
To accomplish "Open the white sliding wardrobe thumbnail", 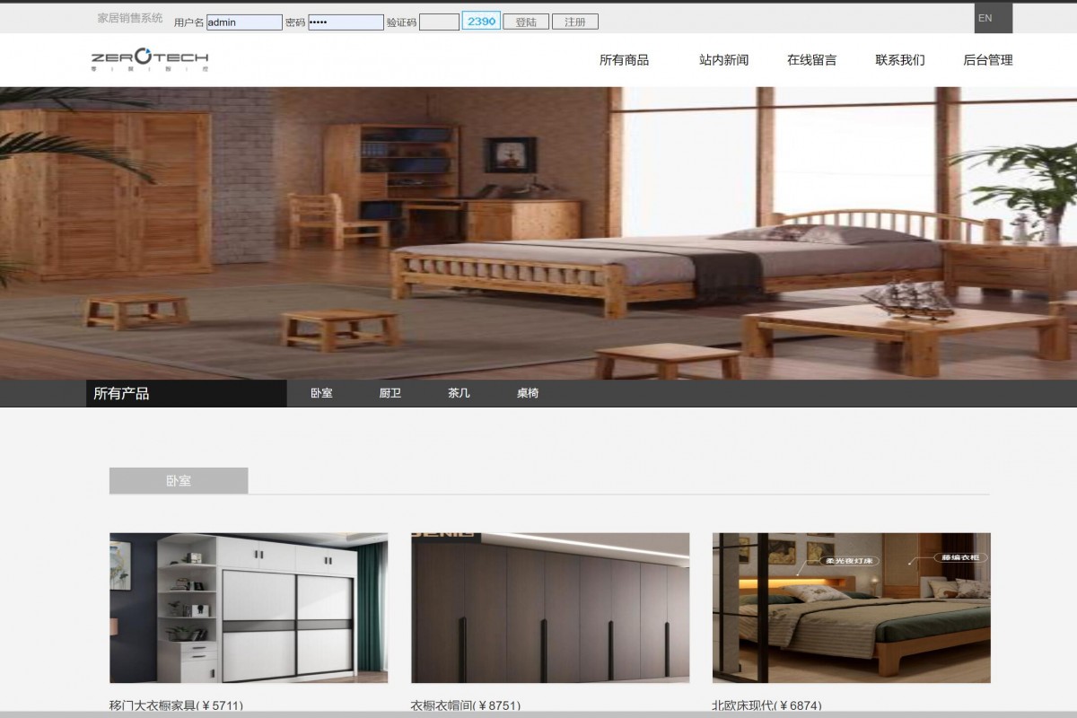I will [249, 608].
